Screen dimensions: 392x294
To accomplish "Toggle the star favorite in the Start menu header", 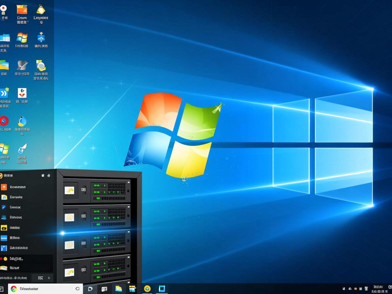I will click(x=43, y=175).
